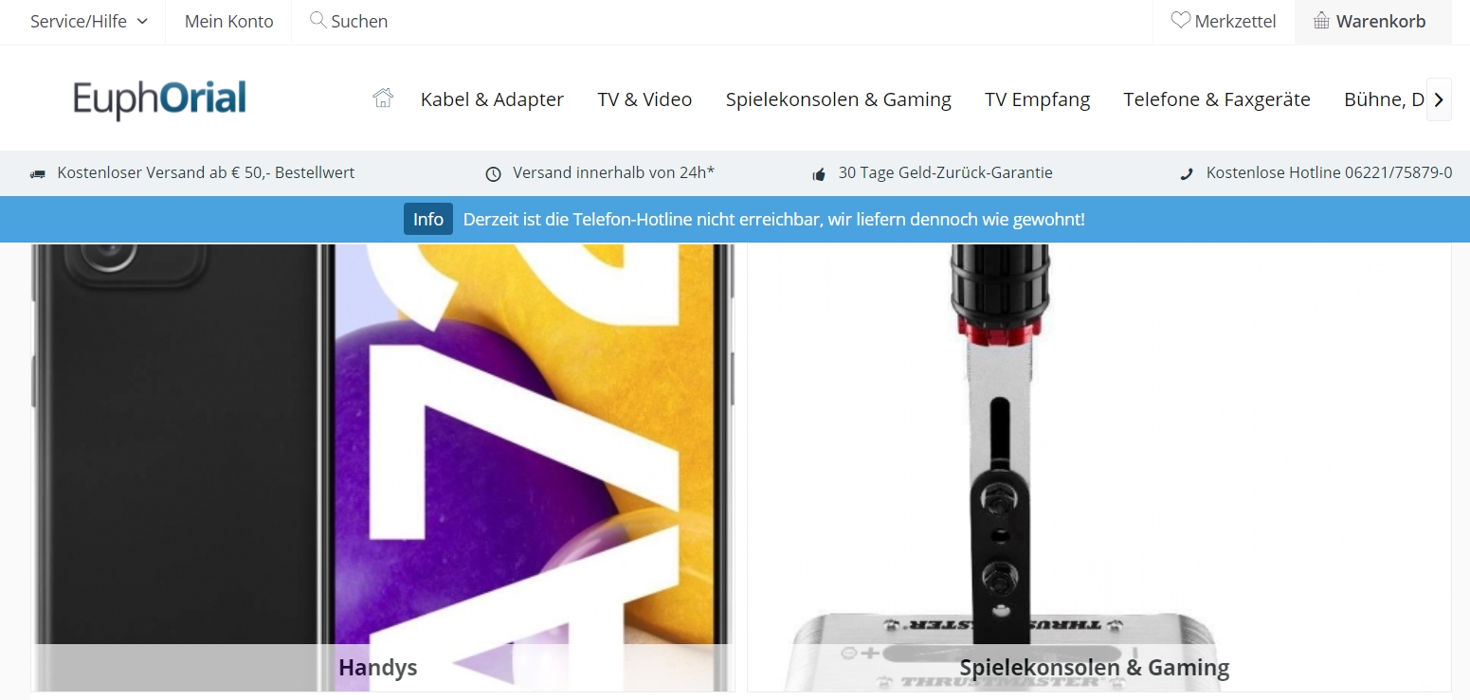
Task: Go to Telefone & Faxgeräte
Action: pos(1217,99)
